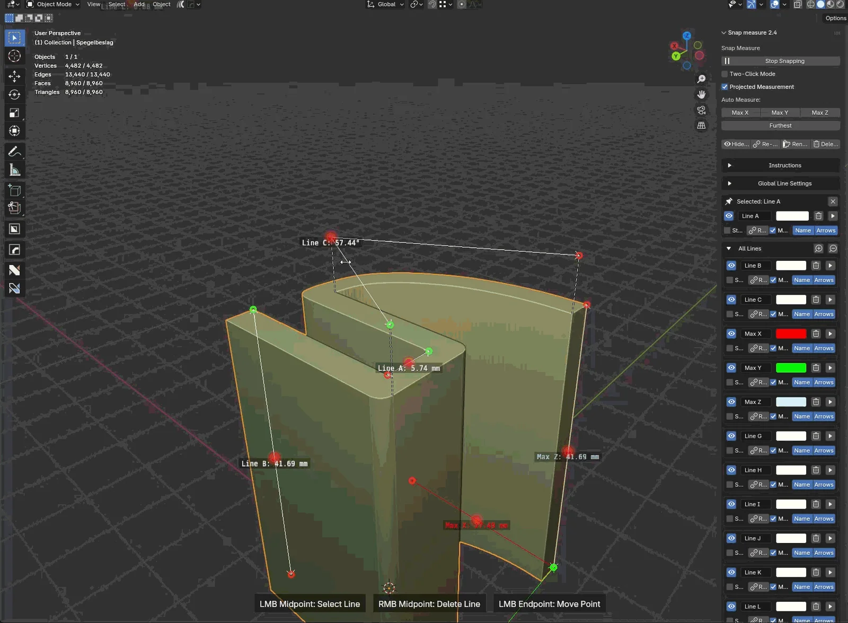This screenshot has height=623, width=848.
Task: Select the Move tool in the toolbar
Action: [x=14, y=76]
